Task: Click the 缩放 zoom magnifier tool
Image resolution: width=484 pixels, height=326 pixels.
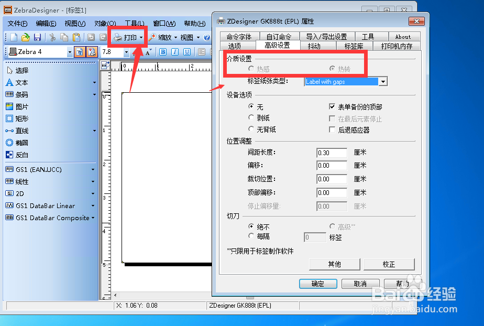Action: click(x=160, y=37)
